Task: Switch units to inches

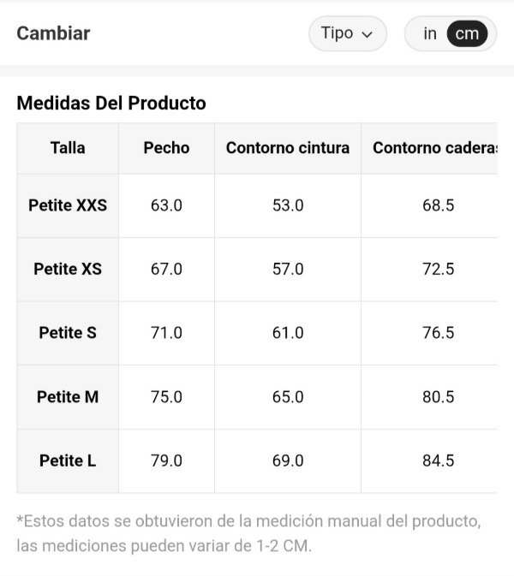Action: pos(430,34)
